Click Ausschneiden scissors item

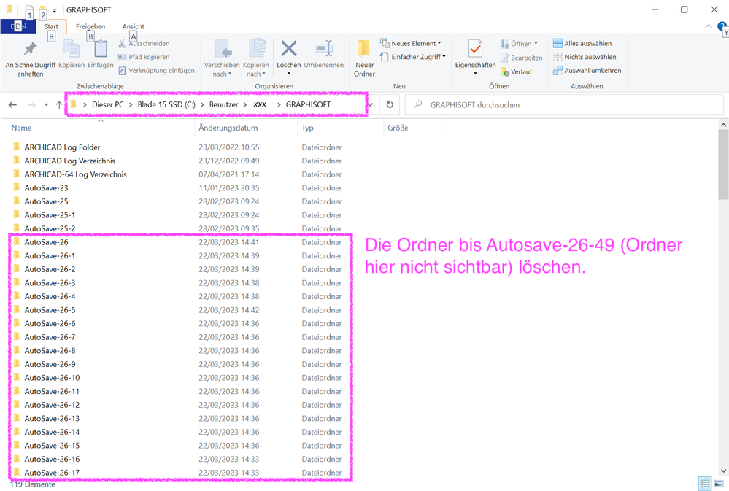point(143,43)
